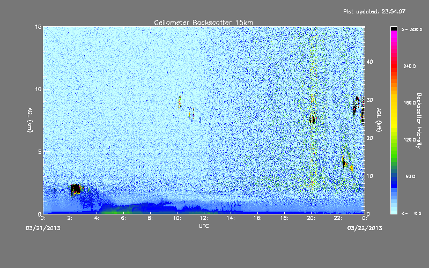This screenshot has height=268, width=429.
Task: Click the start date label 03/21/2013
Action: 43,228
